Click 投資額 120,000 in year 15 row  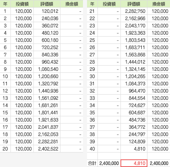[22, 113]
